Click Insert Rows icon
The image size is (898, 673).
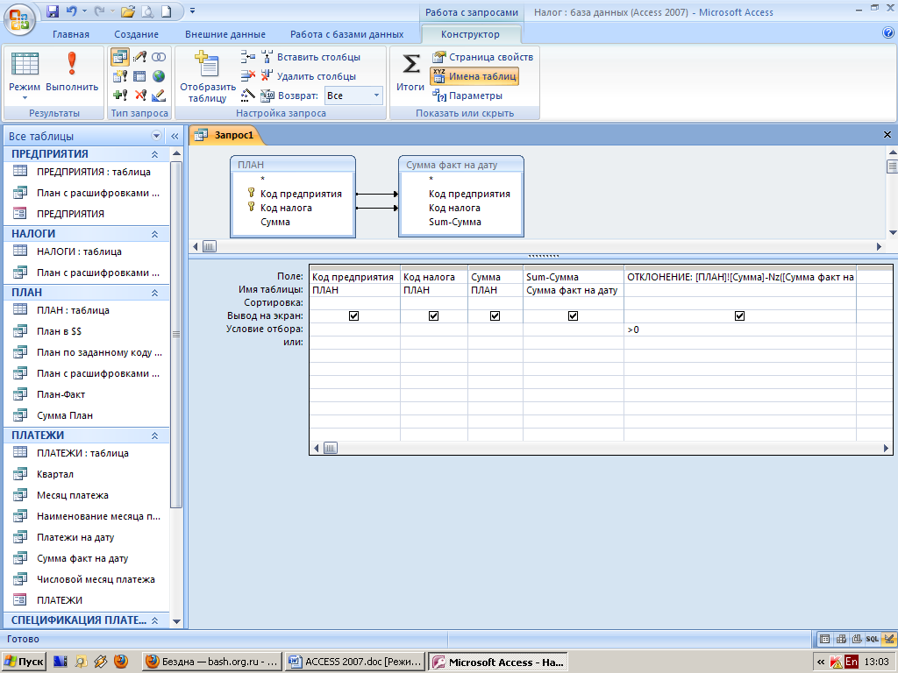click(247, 57)
